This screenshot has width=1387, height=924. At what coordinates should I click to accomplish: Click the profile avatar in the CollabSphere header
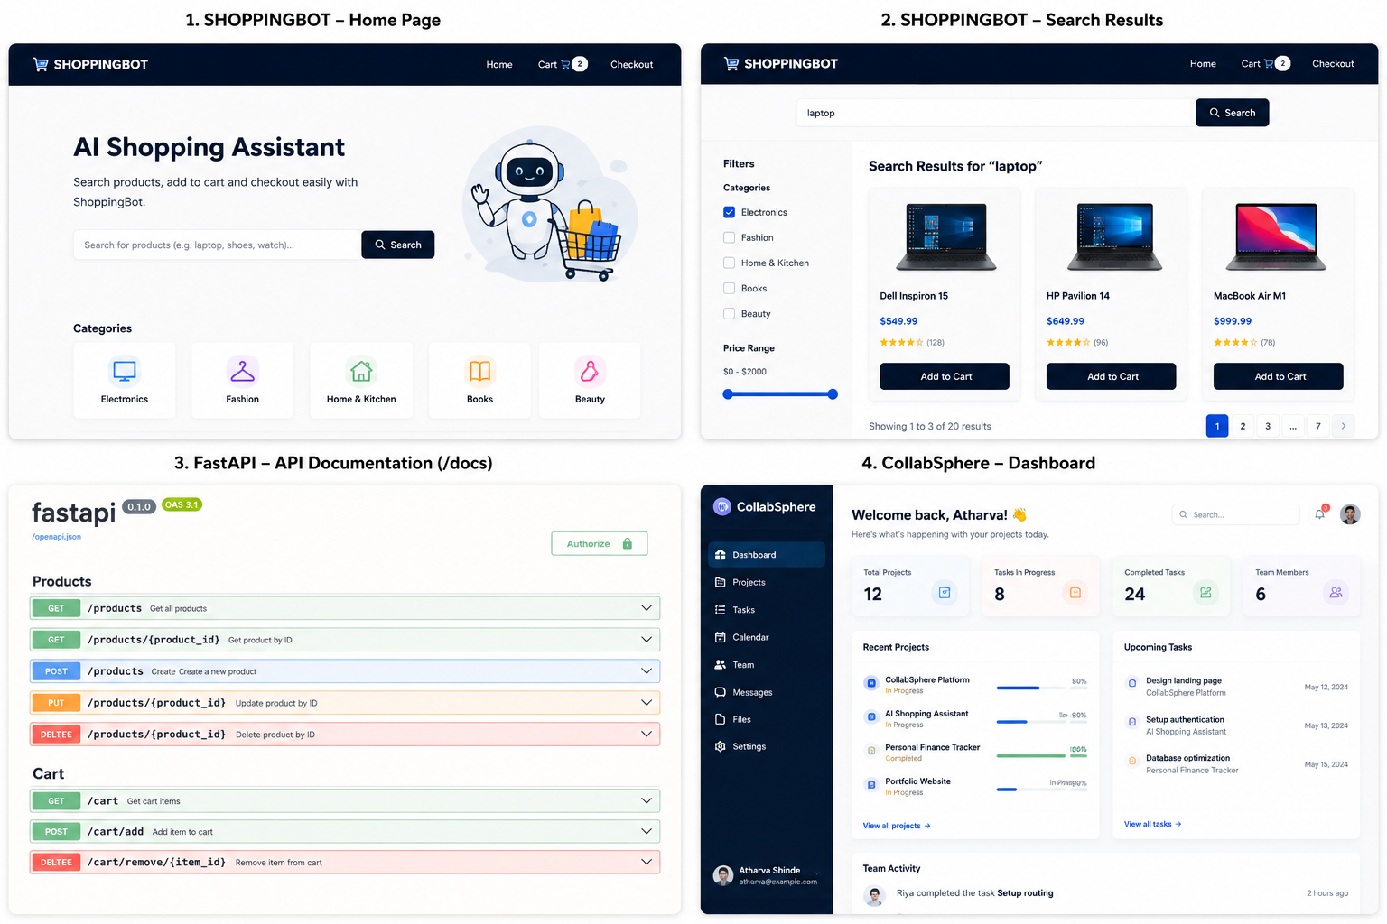[x=1350, y=514]
